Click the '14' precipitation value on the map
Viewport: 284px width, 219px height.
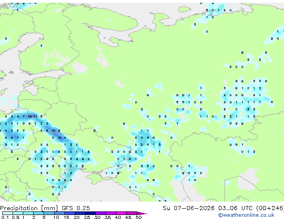(30, 117)
